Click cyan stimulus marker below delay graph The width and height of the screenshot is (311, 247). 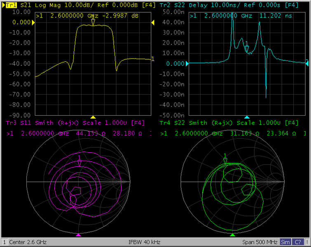(247, 117)
